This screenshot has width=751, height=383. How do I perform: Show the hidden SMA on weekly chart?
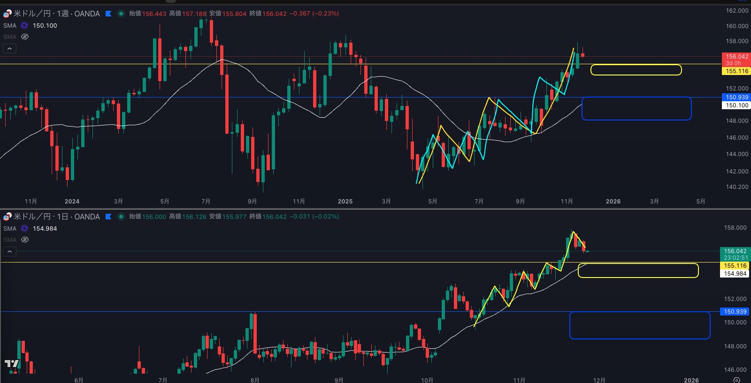pos(25,37)
